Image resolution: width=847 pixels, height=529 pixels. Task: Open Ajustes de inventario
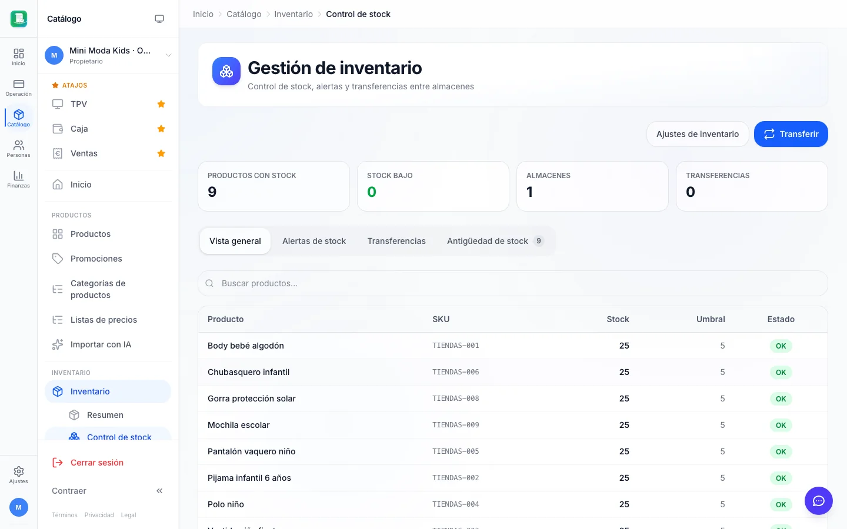698,134
